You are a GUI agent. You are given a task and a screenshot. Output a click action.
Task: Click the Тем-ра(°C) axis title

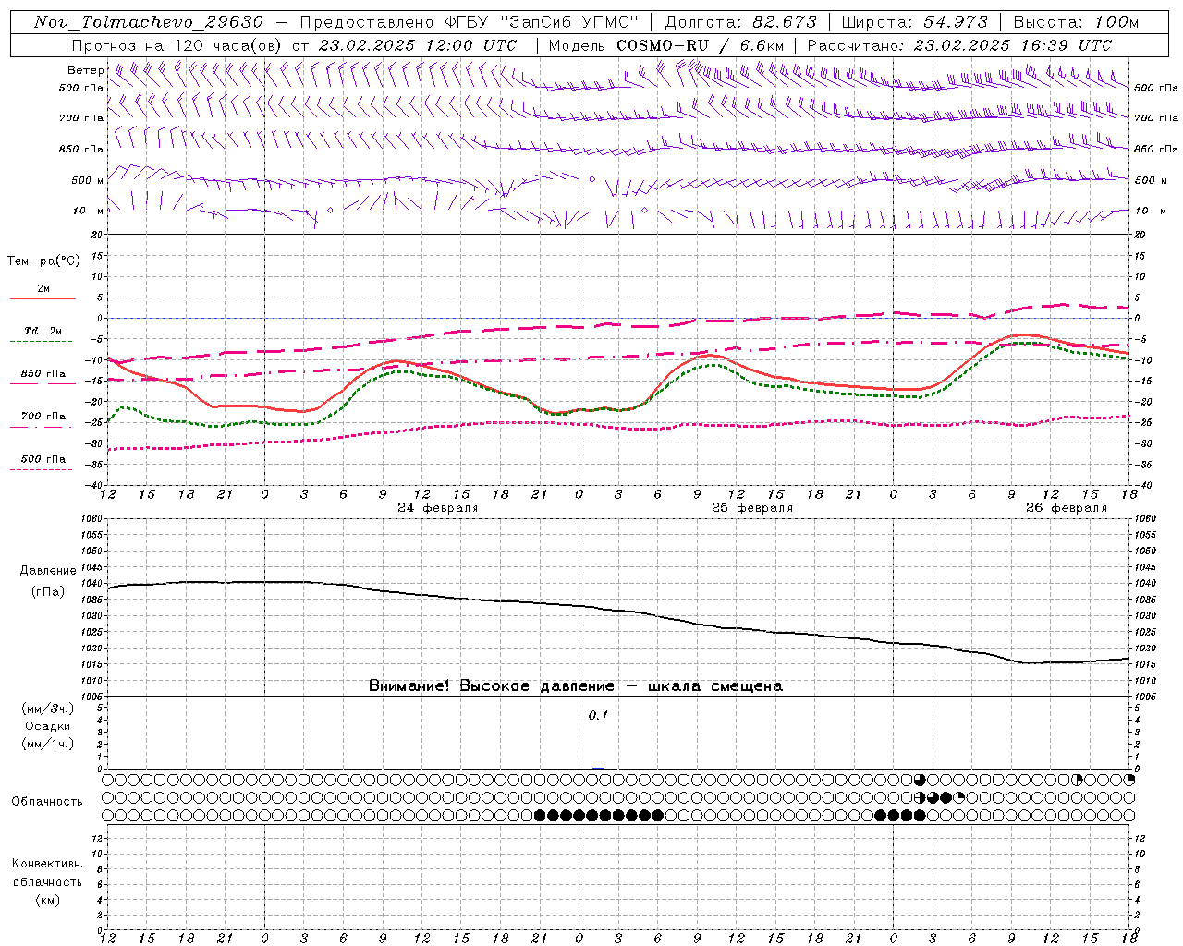43,261
